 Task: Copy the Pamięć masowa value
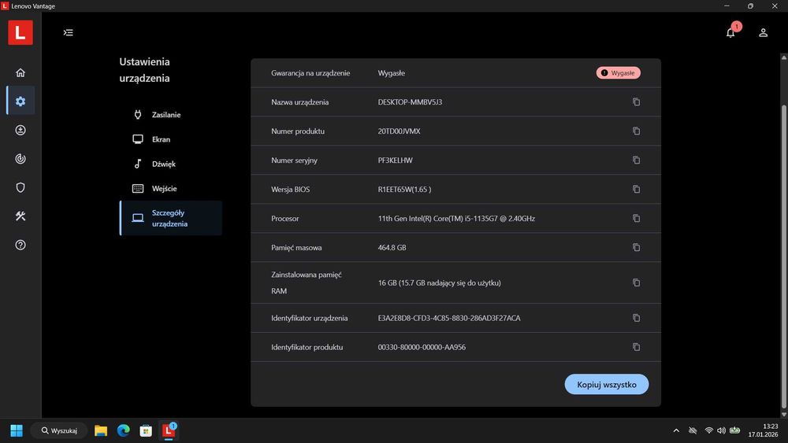636,247
